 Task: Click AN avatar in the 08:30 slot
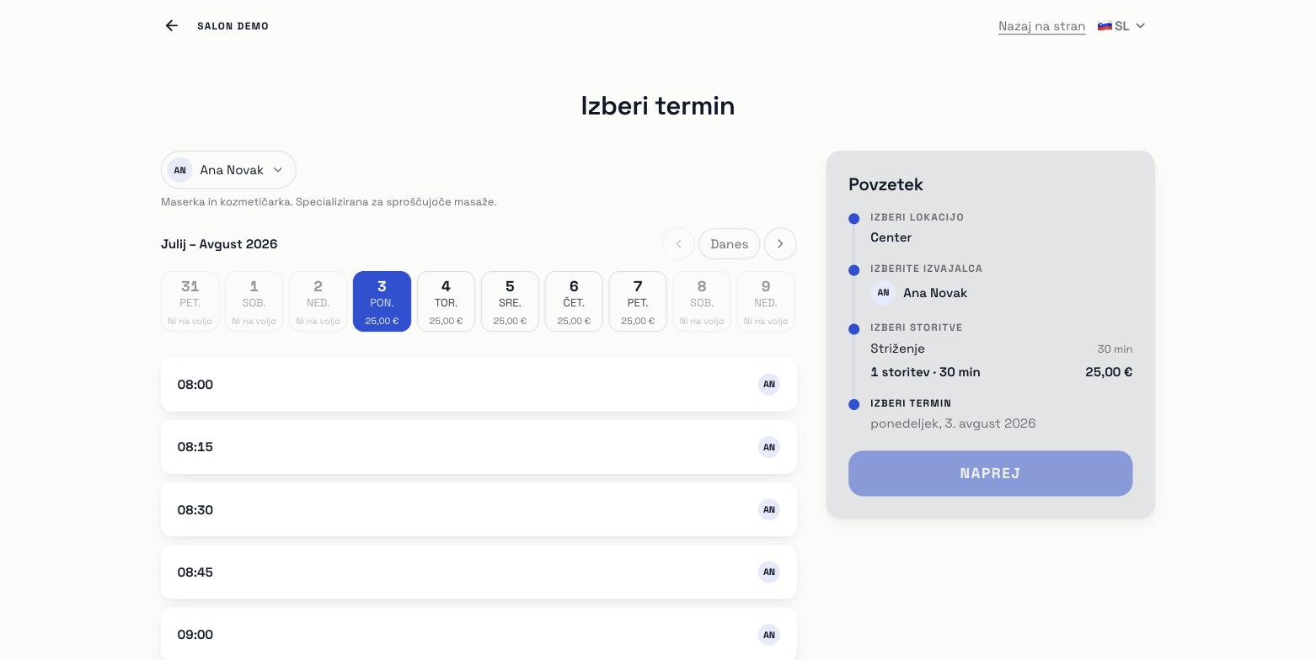769,510
